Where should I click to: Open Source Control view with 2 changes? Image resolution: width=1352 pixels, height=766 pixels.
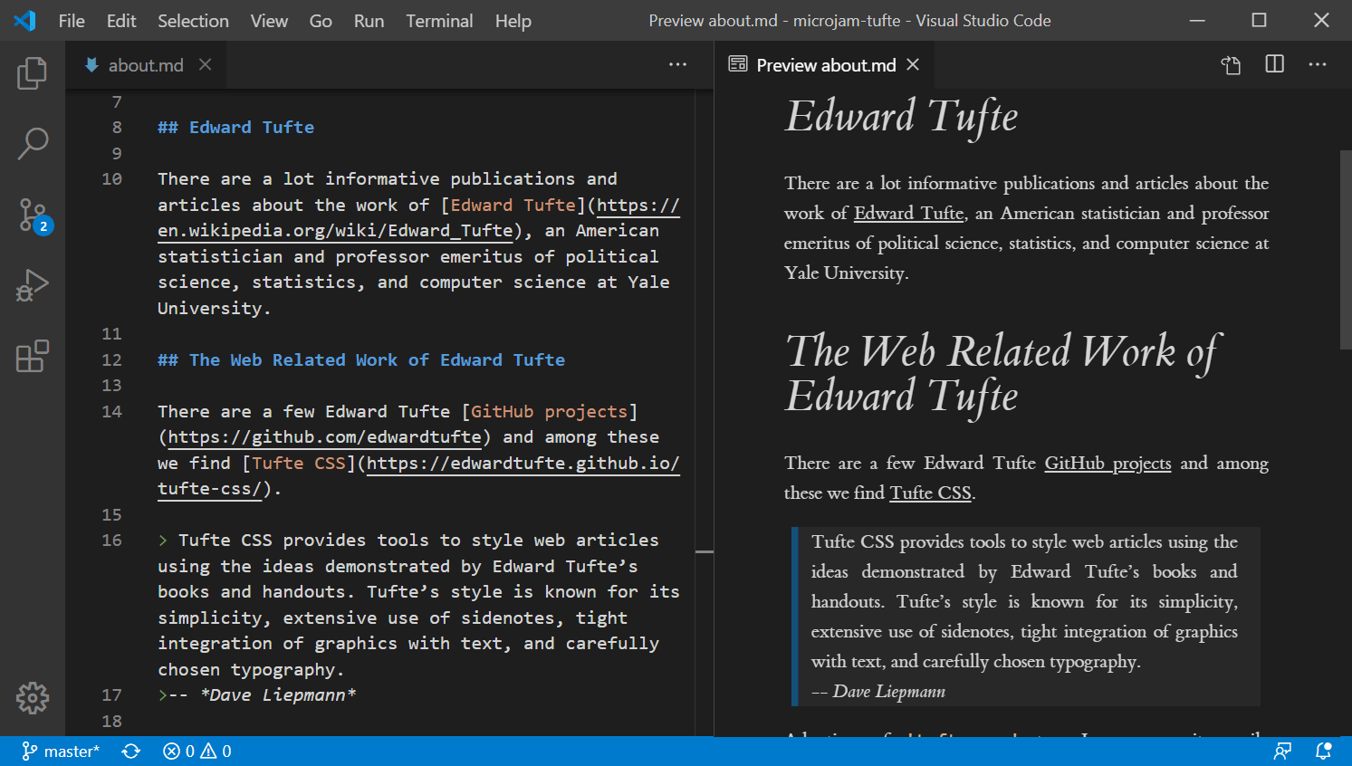[34, 215]
